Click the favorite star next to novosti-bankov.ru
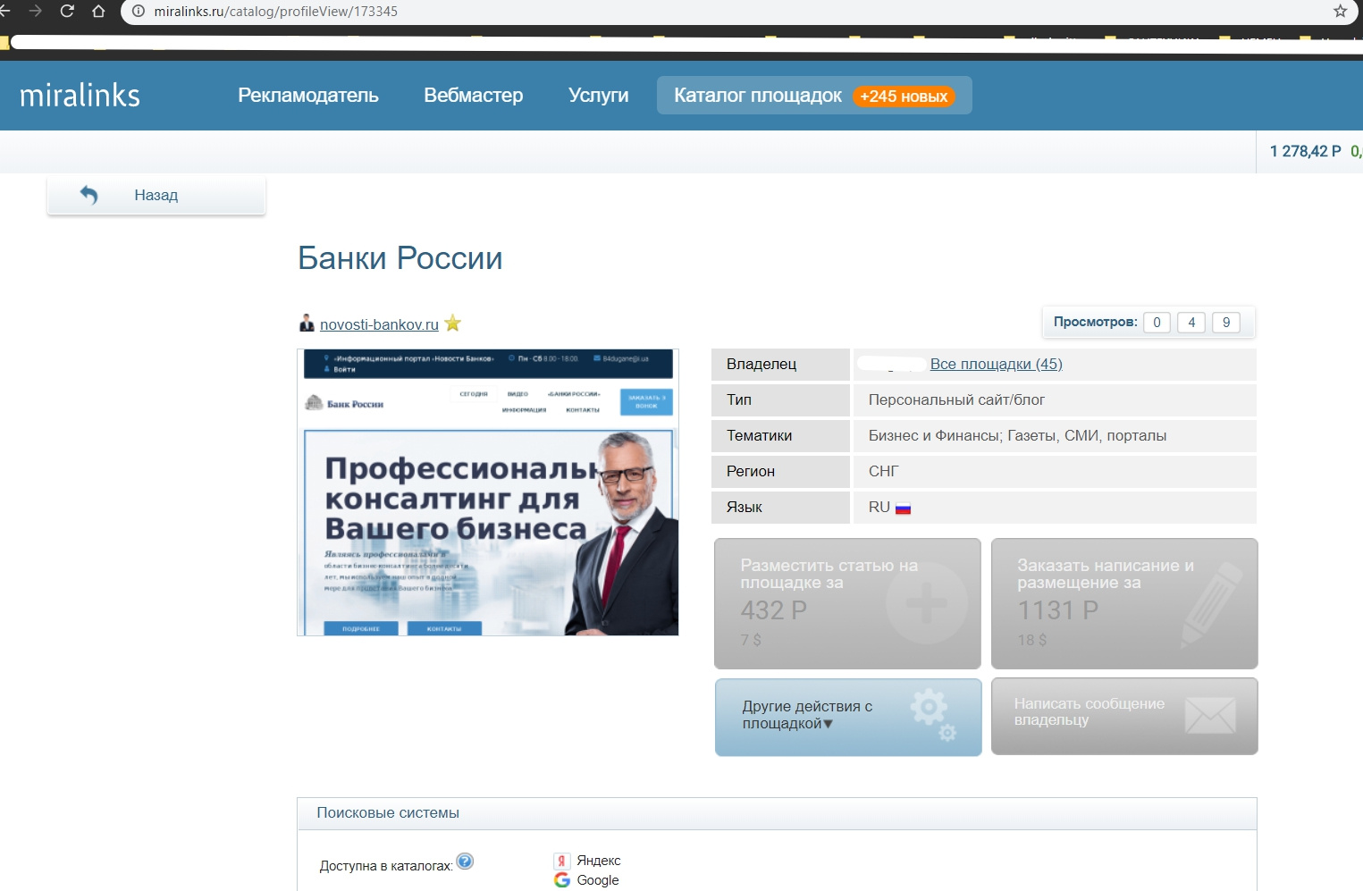Screen dimensions: 1363x891 (453, 323)
